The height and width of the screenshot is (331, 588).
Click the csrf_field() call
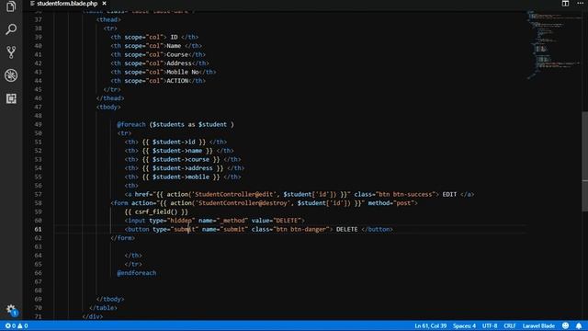click(156, 211)
